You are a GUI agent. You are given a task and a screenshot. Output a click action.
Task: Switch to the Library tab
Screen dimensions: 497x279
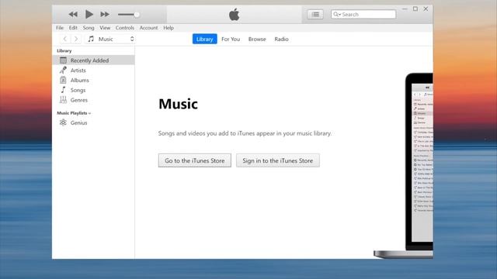click(x=205, y=39)
